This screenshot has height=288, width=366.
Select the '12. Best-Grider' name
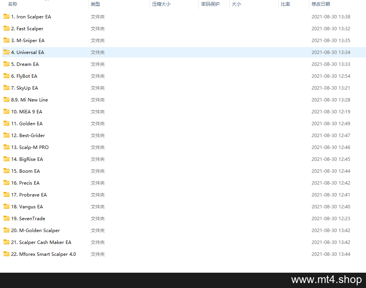[28, 136]
